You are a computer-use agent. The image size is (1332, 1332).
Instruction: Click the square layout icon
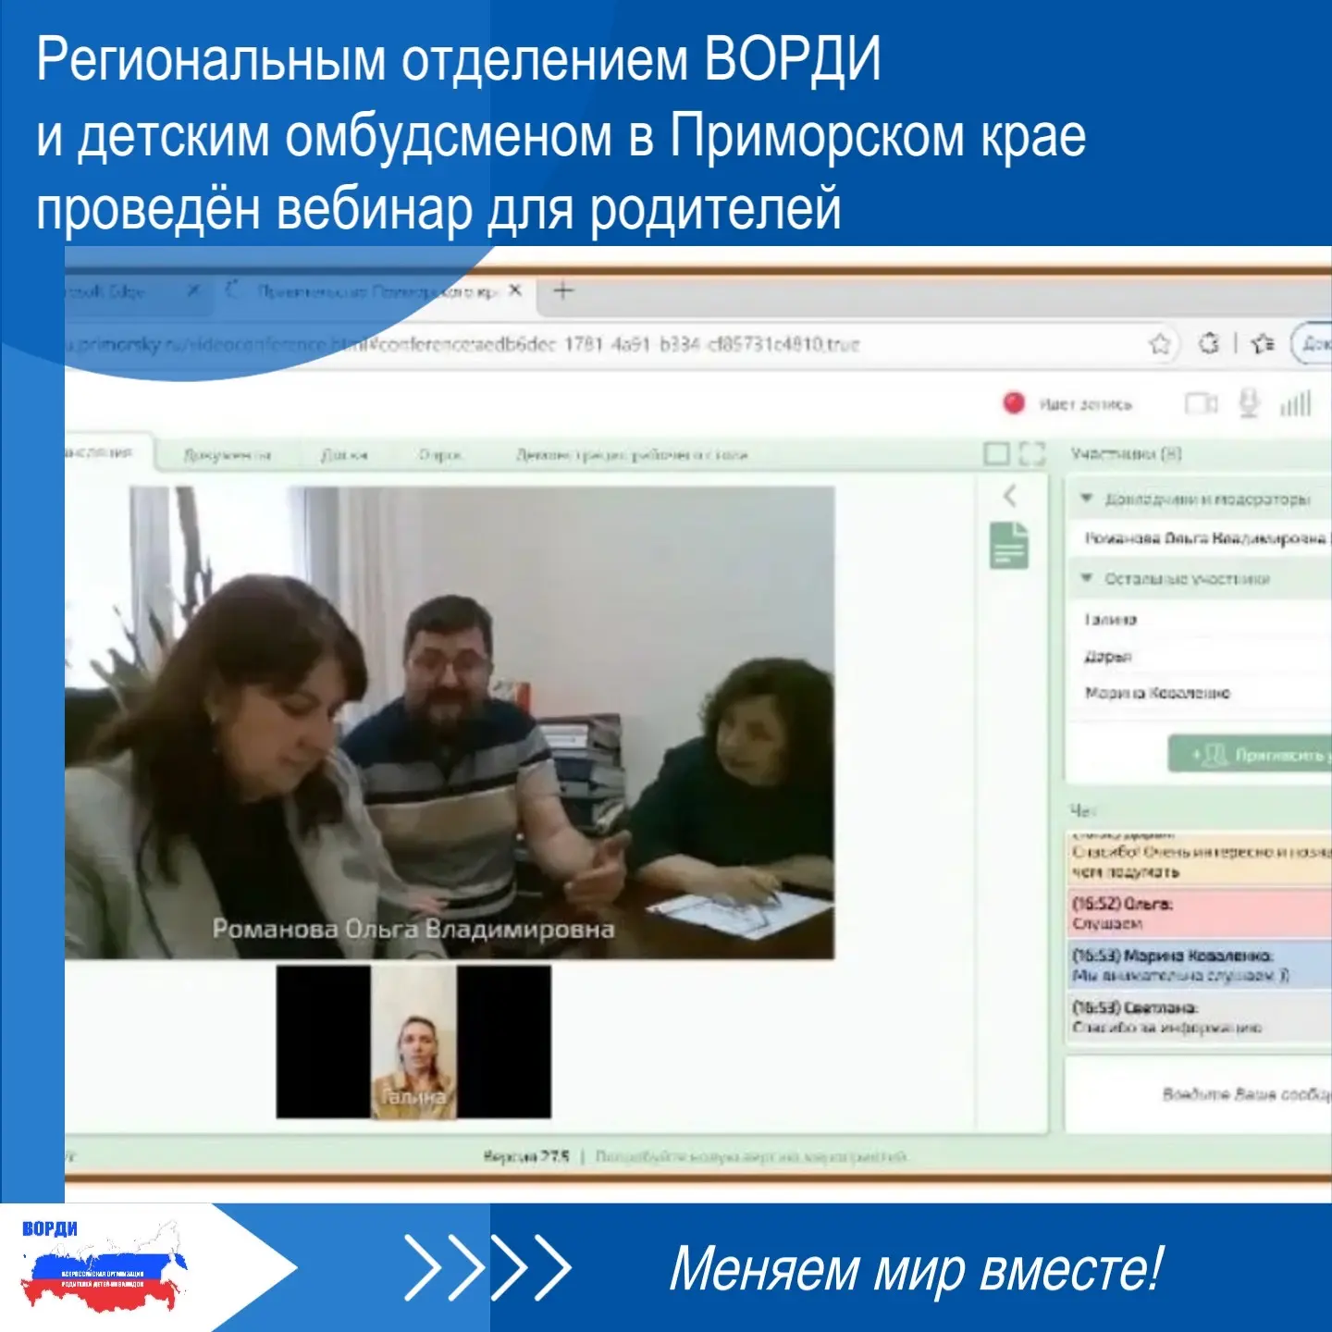[996, 454]
